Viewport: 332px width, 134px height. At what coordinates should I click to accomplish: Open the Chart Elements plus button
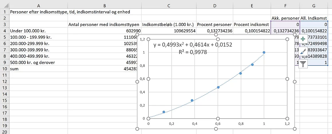(303, 39)
